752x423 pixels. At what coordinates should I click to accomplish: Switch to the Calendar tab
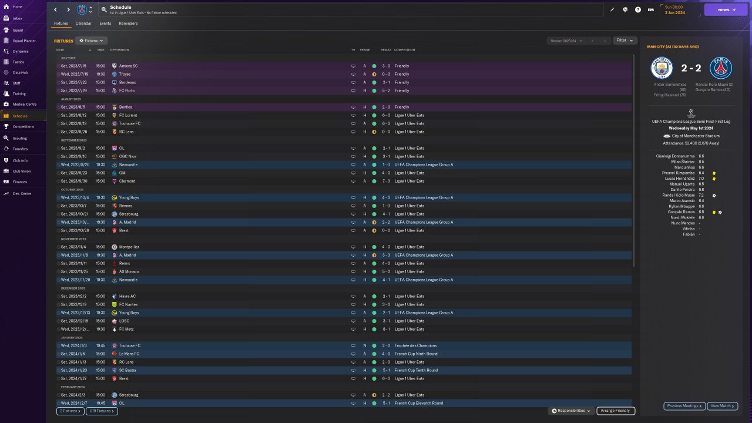(x=83, y=23)
